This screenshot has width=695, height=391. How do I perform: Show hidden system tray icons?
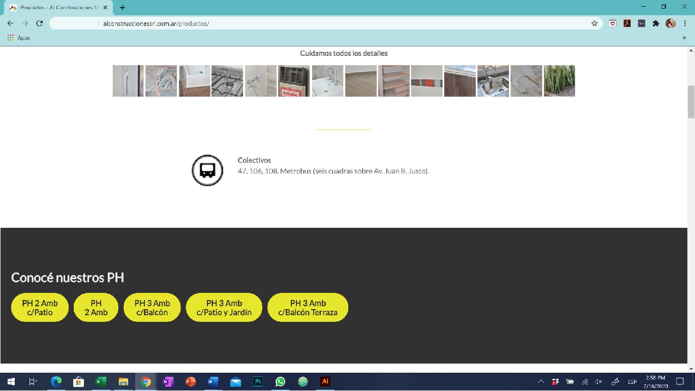(x=541, y=382)
